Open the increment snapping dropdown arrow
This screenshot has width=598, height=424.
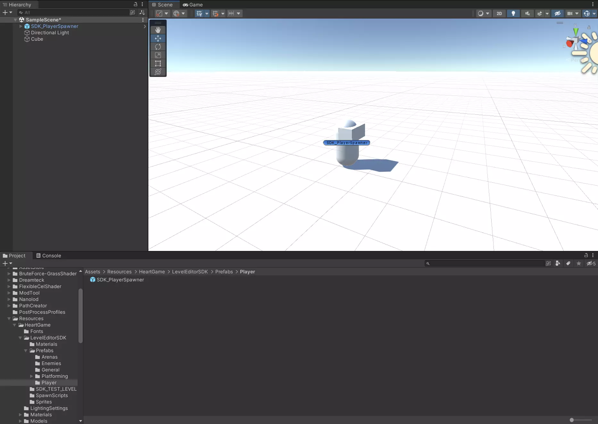[238, 13]
